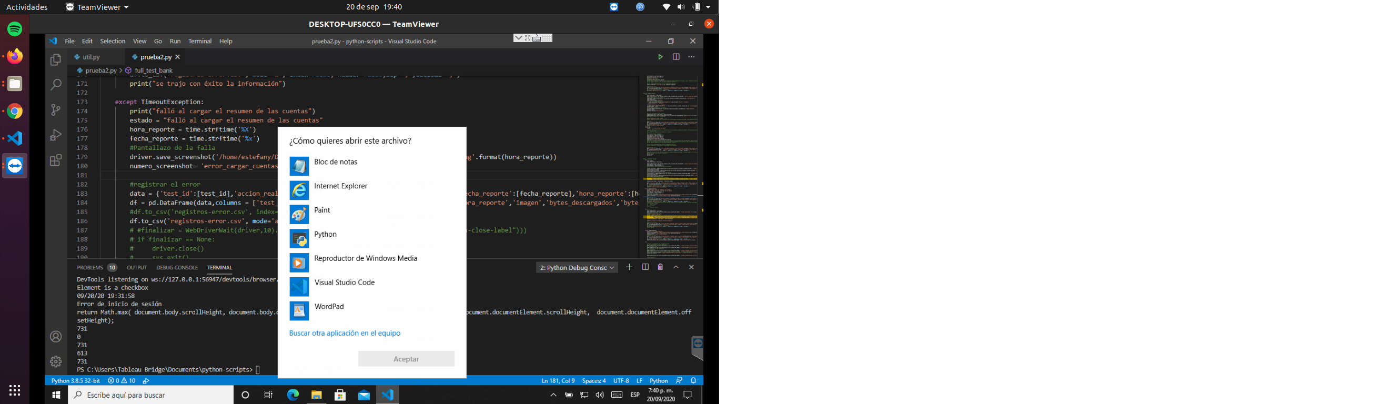Open the Selection menu
This screenshot has height=404, width=1392.
(x=113, y=41)
